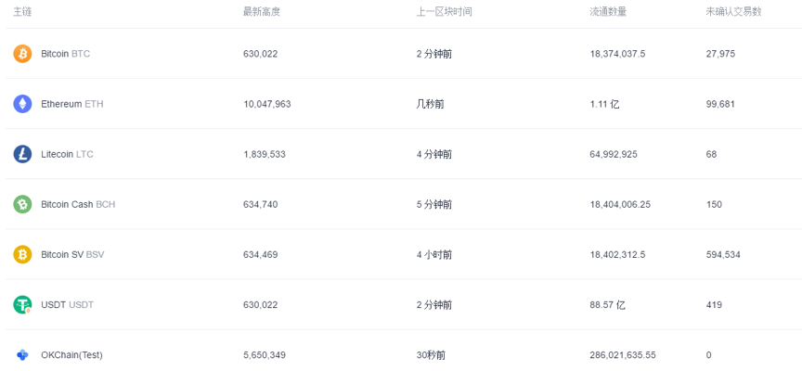The height and width of the screenshot is (371, 802).
Task: Click the 流通数量 column header
Action: [x=608, y=11]
